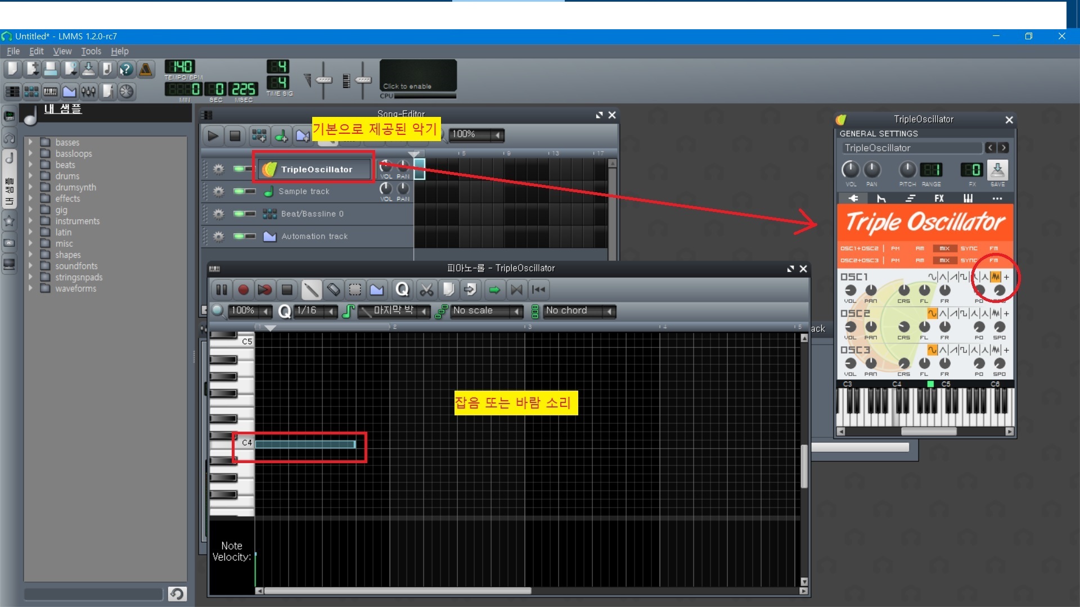Enable OSC1+OSC2 SYNC modulation

tap(969, 248)
